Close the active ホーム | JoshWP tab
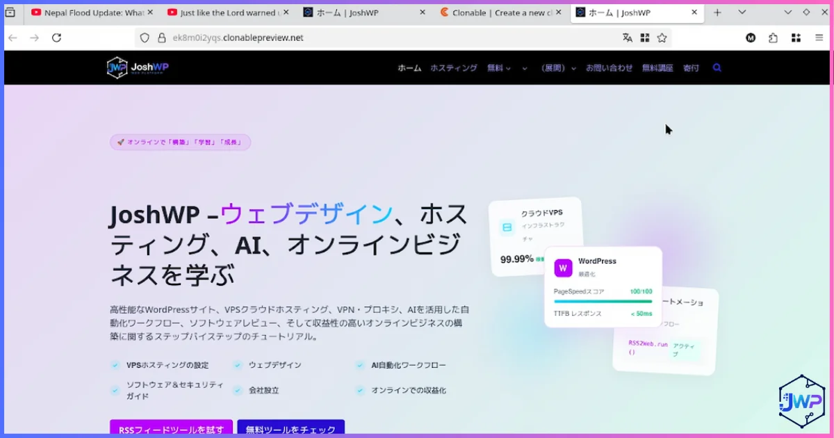 (694, 13)
